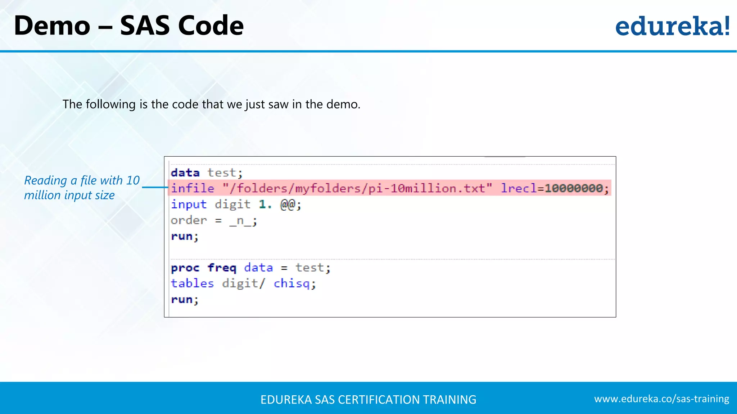Click 'EDUREKA SAS CERTIFICATION TRAINING' footer text
Image resolution: width=737 pixels, height=414 pixels.
pos(368,399)
